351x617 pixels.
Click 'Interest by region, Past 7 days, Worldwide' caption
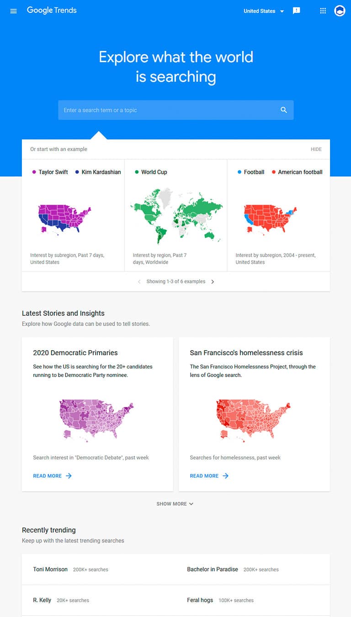[x=160, y=259]
